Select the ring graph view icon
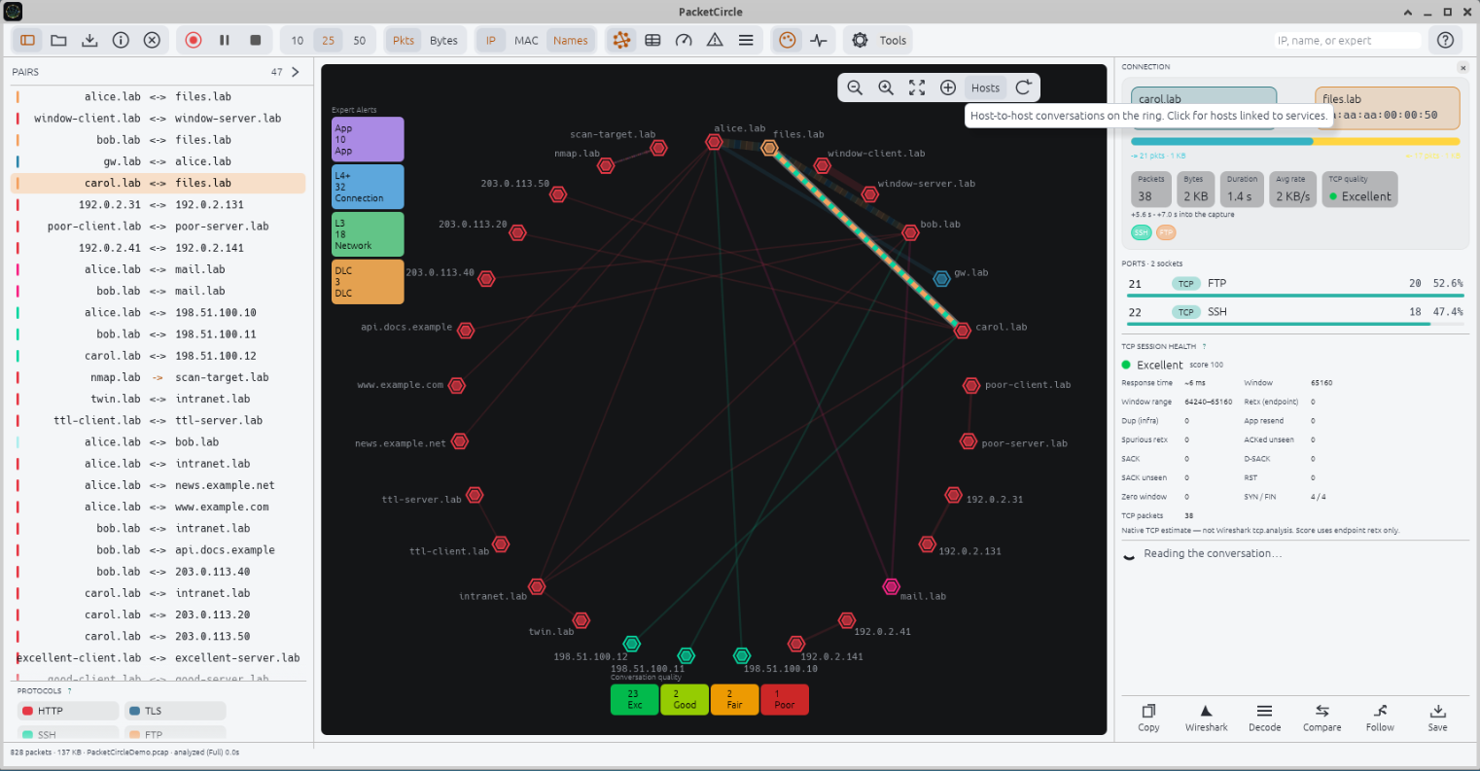This screenshot has width=1480, height=771. 621,40
